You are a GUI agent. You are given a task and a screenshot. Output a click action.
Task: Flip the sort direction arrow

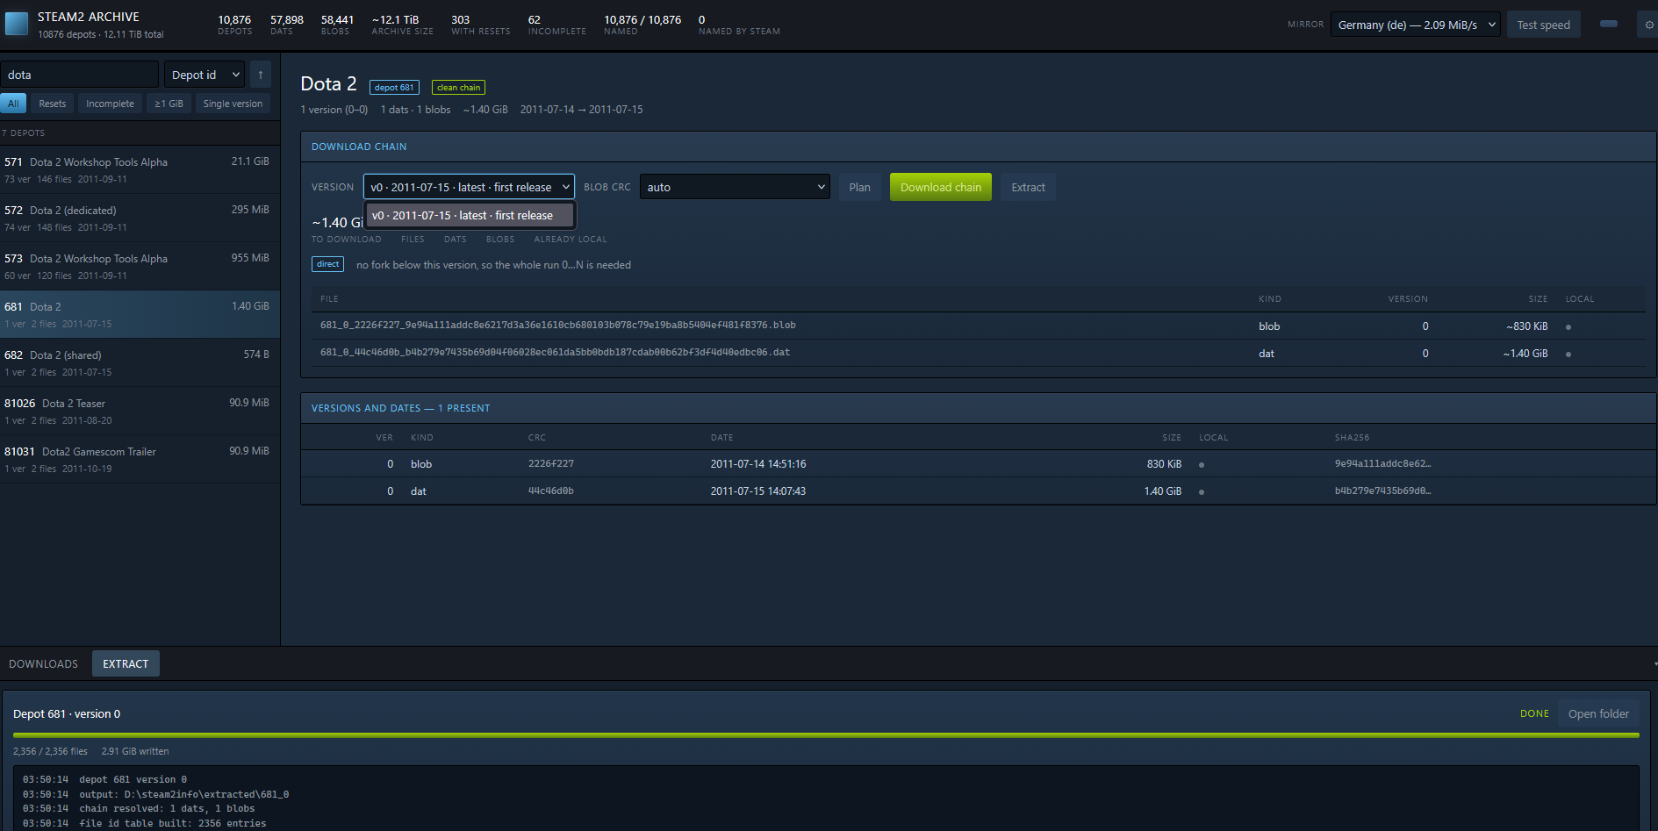(261, 75)
